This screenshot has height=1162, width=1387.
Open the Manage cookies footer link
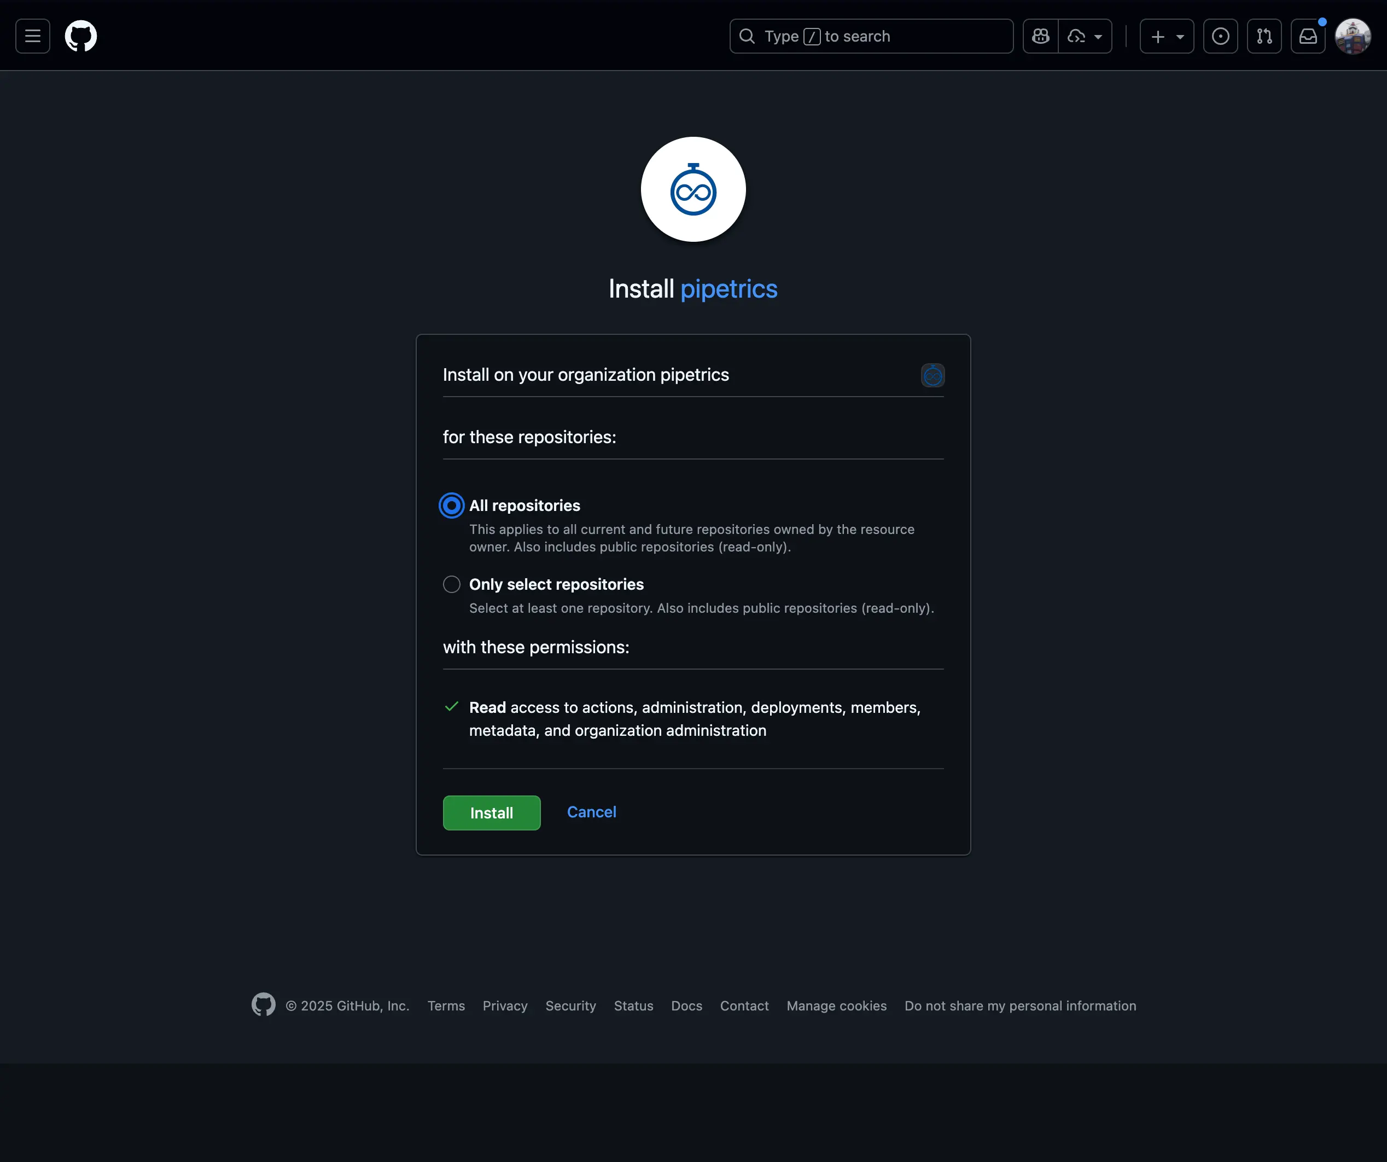tap(836, 1006)
